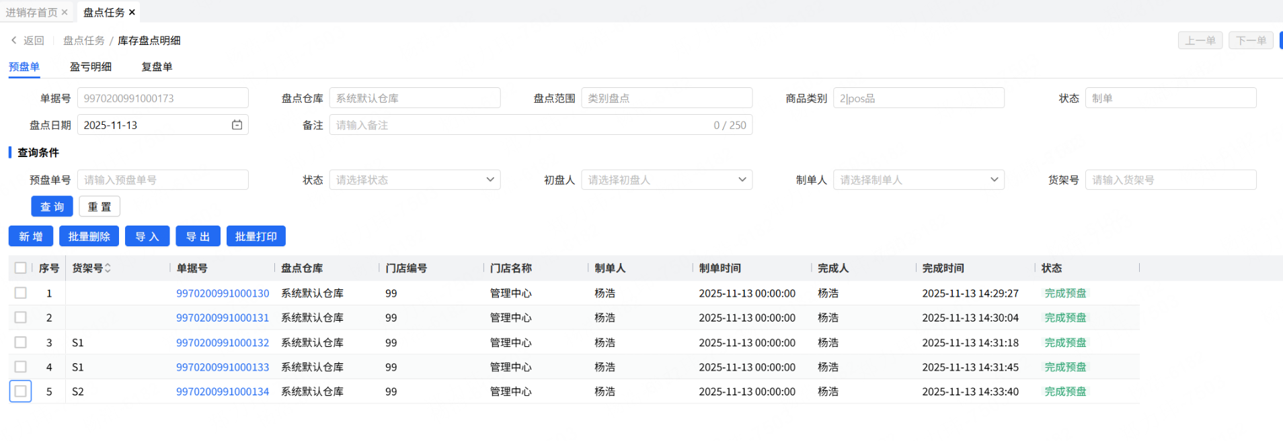Screen dimensions: 1283x441
Task: Click the 批量打印 button
Action: coord(256,236)
